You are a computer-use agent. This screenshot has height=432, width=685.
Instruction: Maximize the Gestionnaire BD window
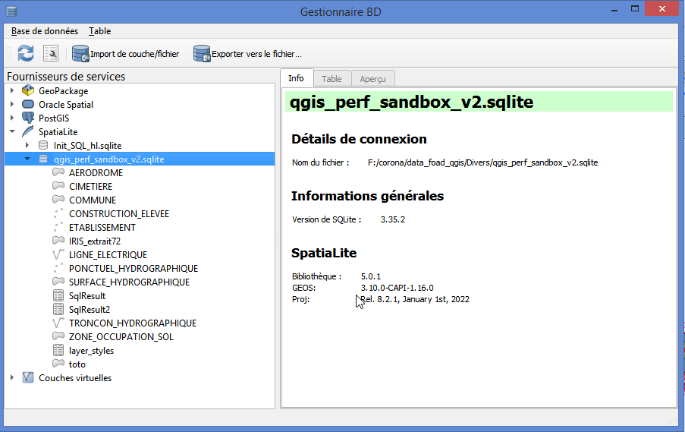click(x=635, y=9)
